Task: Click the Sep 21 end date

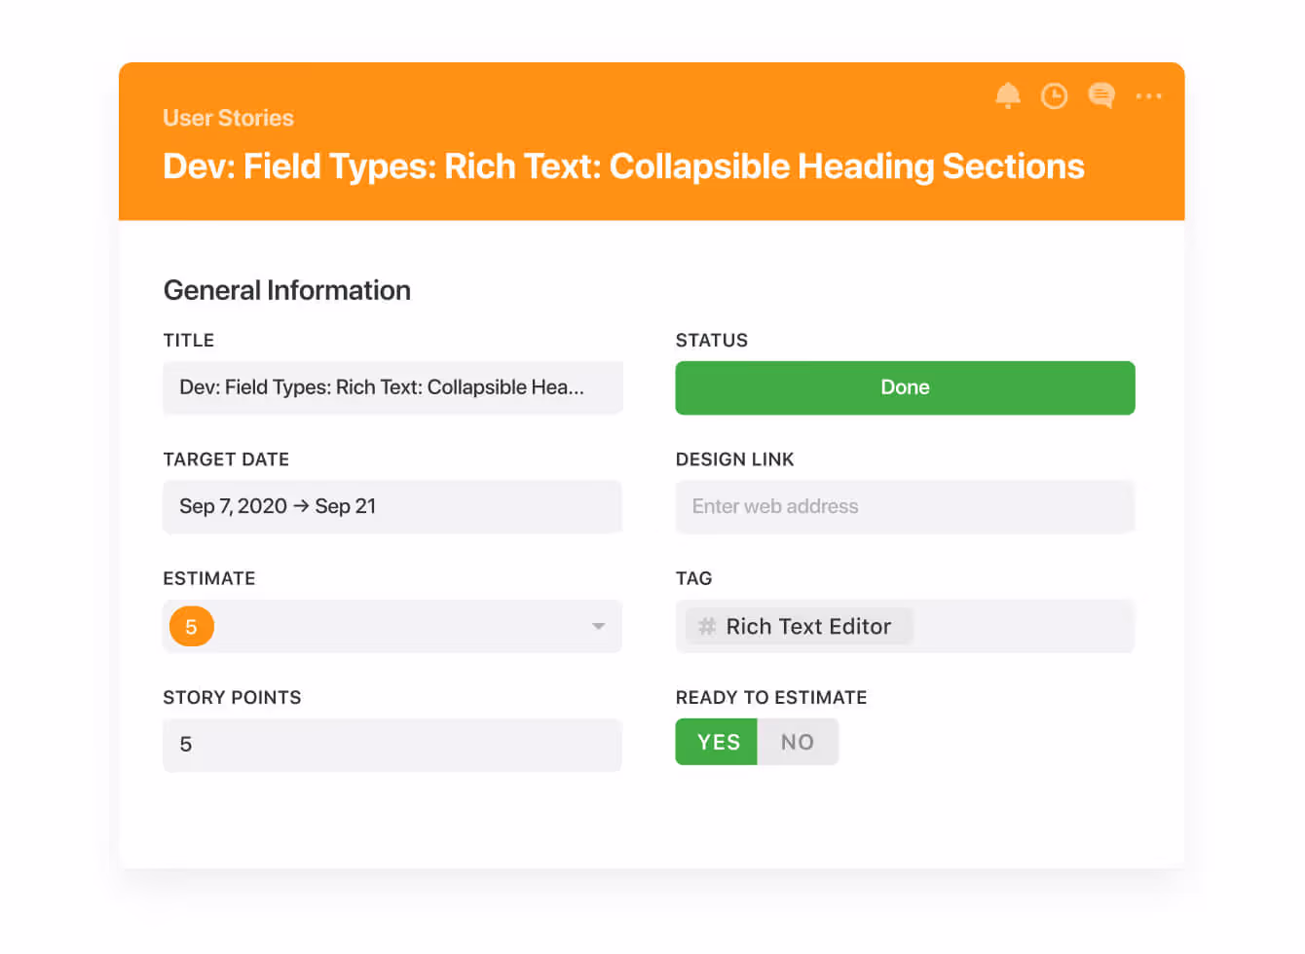Action: [x=346, y=506]
